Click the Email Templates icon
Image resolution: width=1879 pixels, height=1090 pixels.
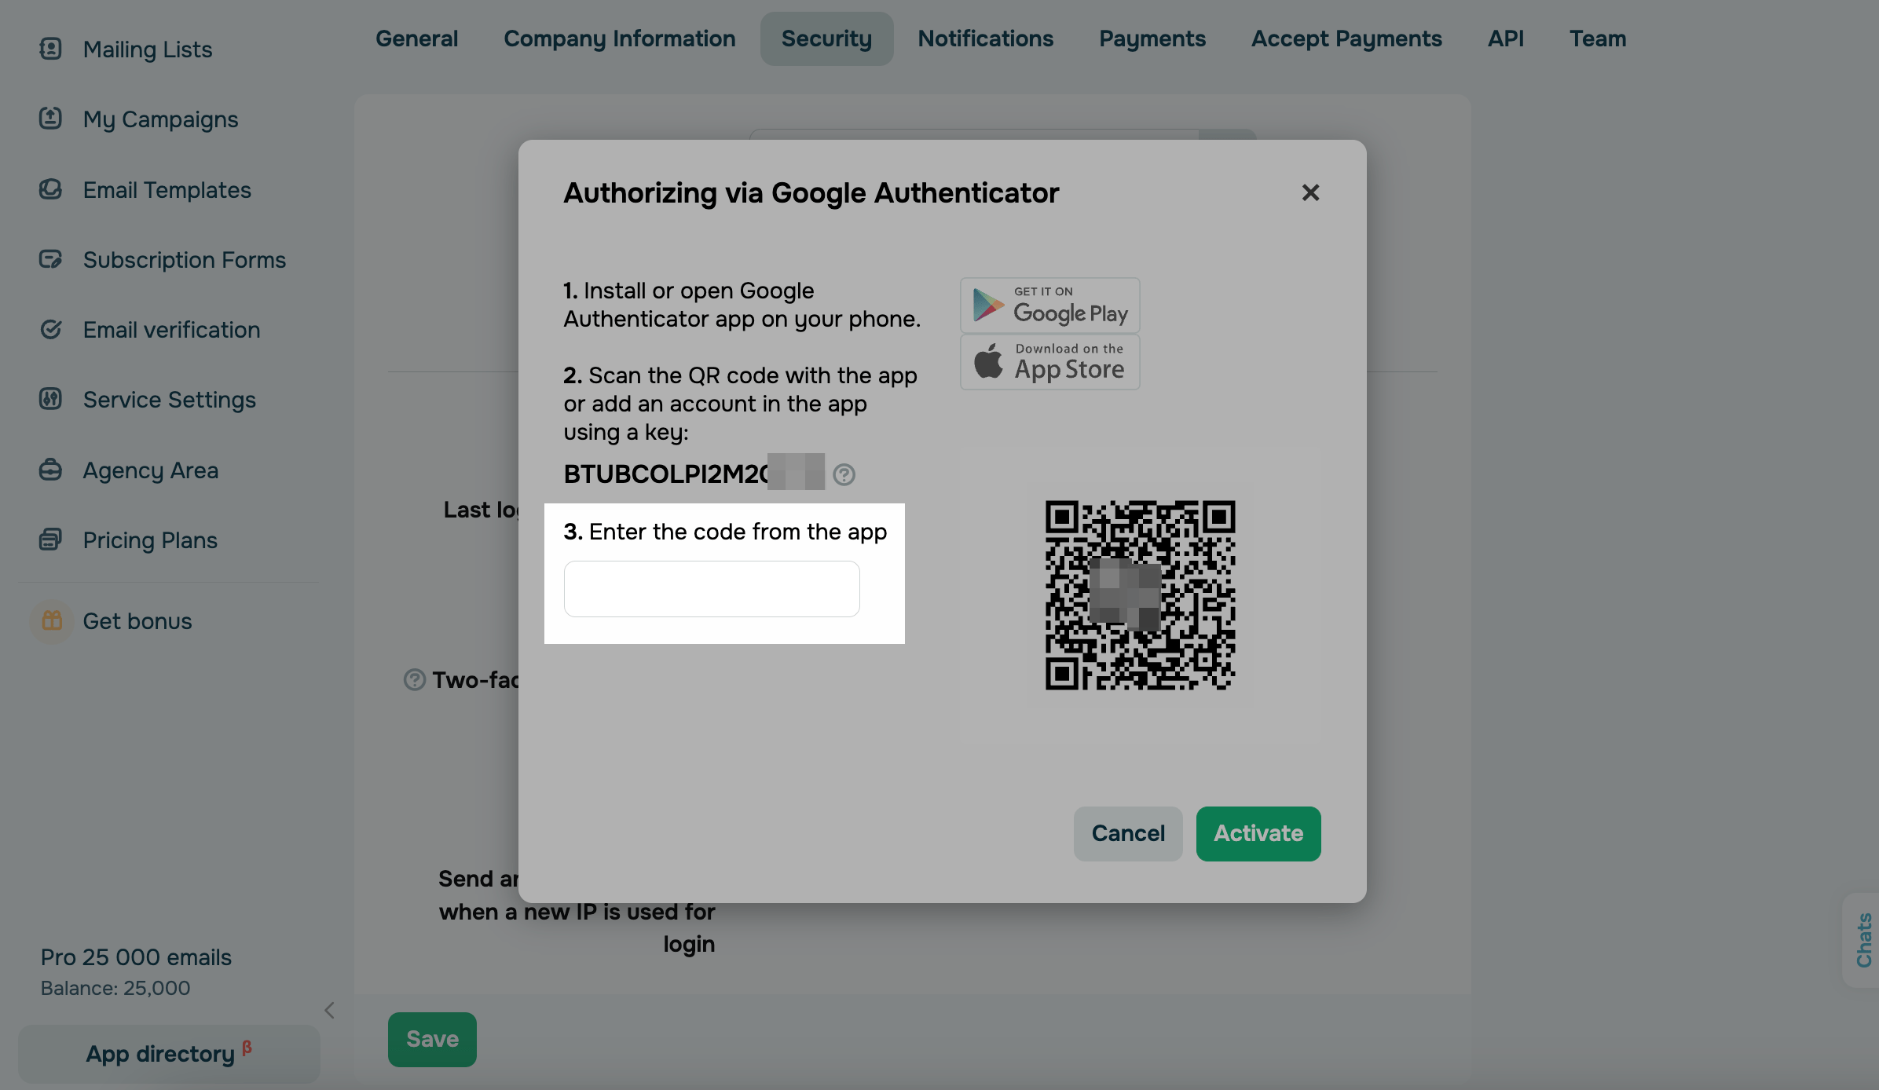[50, 189]
